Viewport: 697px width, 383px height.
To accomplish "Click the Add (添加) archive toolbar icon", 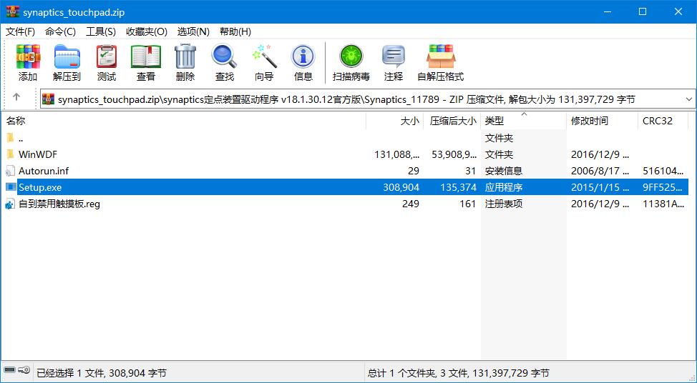I will [x=28, y=56].
